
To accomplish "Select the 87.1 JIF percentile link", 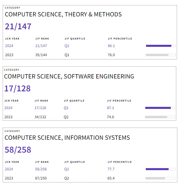I will (110, 108).
